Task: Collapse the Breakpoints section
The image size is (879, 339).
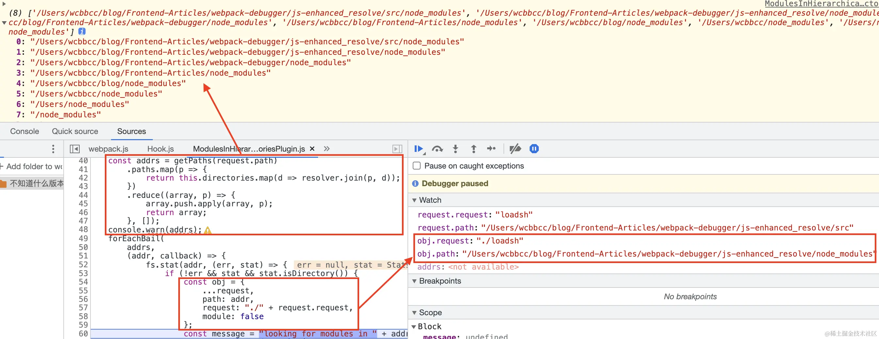Action: 414,281
